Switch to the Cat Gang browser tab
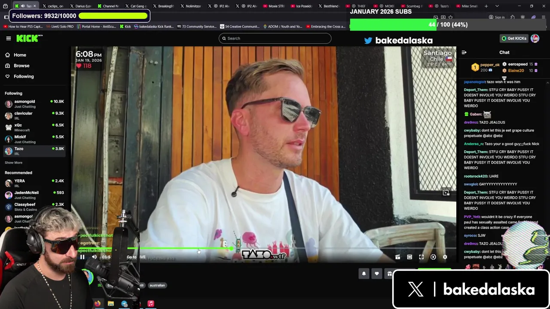The image size is (550, 309). click(x=135, y=6)
